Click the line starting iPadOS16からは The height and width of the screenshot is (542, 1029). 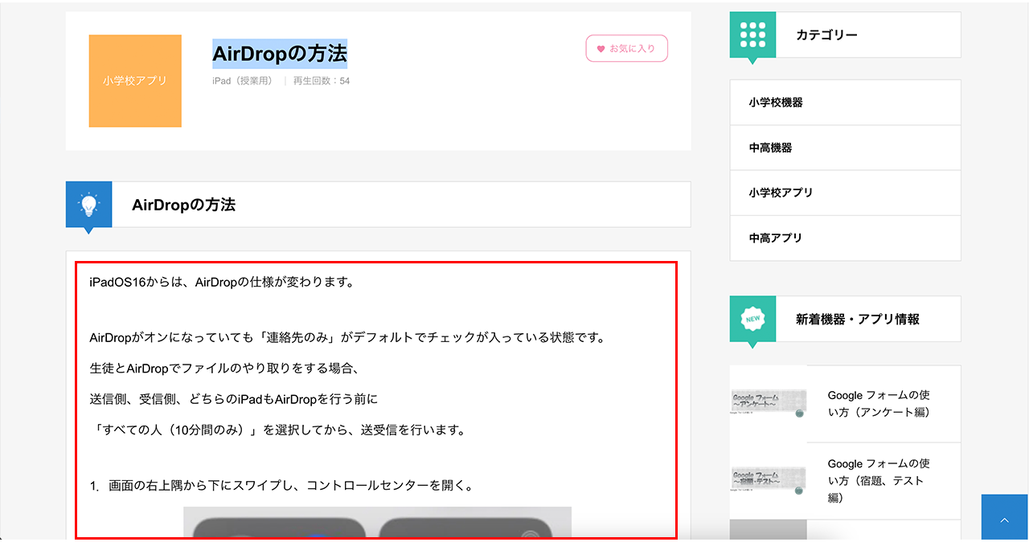[x=222, y=283]
